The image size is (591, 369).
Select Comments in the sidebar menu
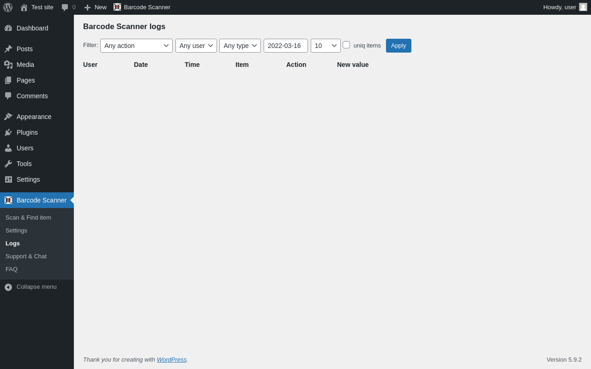point(37,96)
